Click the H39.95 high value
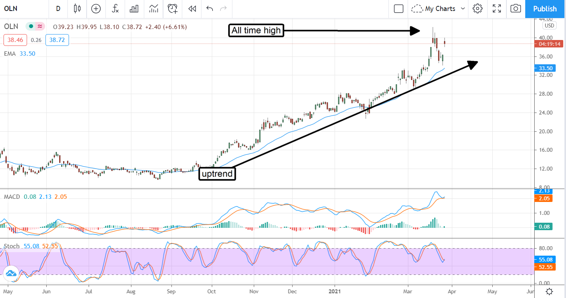The height and width of the screenshot is (298, 566). [x=86, y=27]
